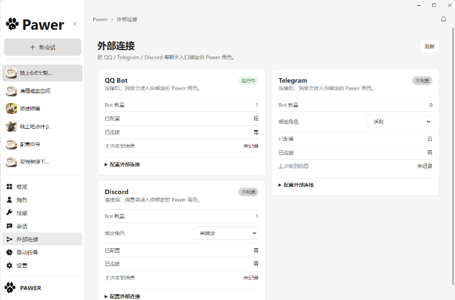Click the 外部连接 share-node icon

(x=9, y=239)
